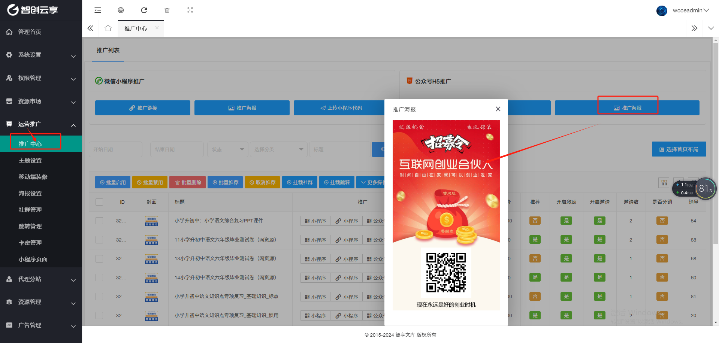The width and height of the screenshot is (719, 343).
Task: Click the 批量推荐 button
Action: click(x=225, y=182)
